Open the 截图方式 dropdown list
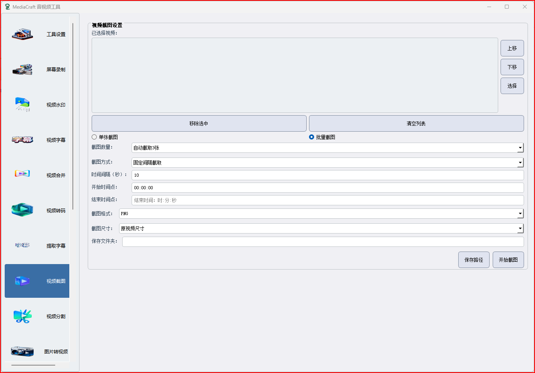Screen dimensions: 535x373 [520, 163]
